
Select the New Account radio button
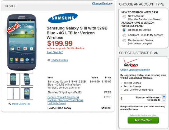[x=124, y=17]
